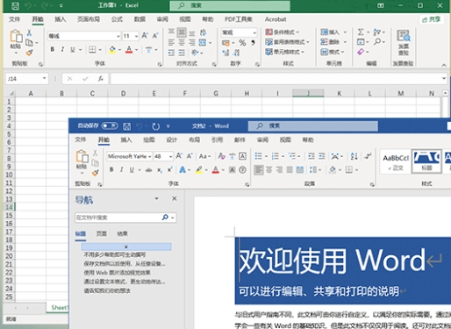Viewport: 451px width, 329px height.
Task: Click Word text effects A
Action: (x=183, y=169)
